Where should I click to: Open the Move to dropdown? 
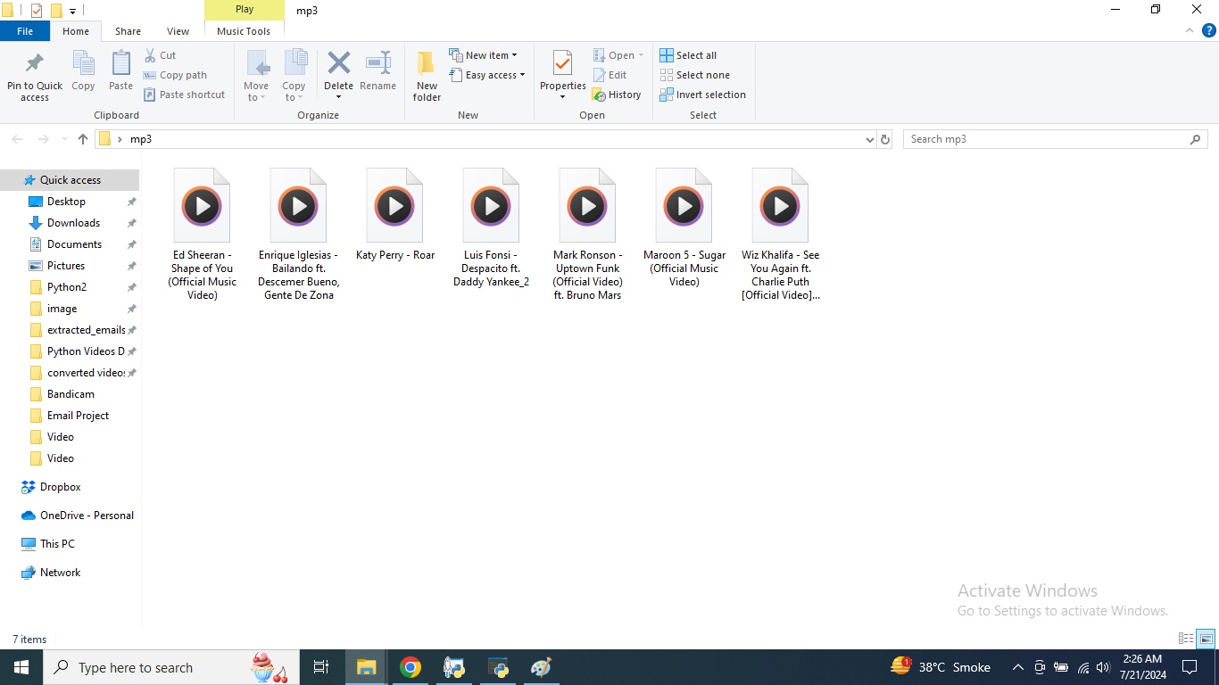click(256, 77)
